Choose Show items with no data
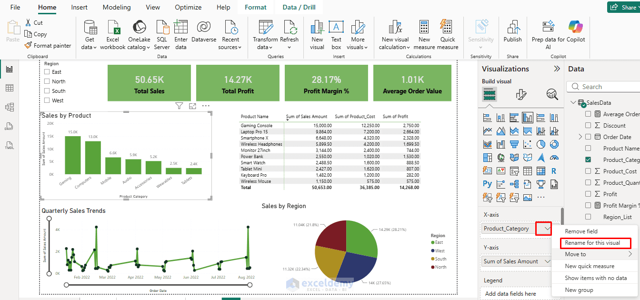 [x=596, y=278]
